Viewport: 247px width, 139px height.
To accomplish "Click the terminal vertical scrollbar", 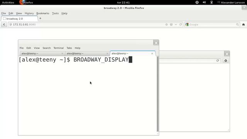I will (157, 94).
